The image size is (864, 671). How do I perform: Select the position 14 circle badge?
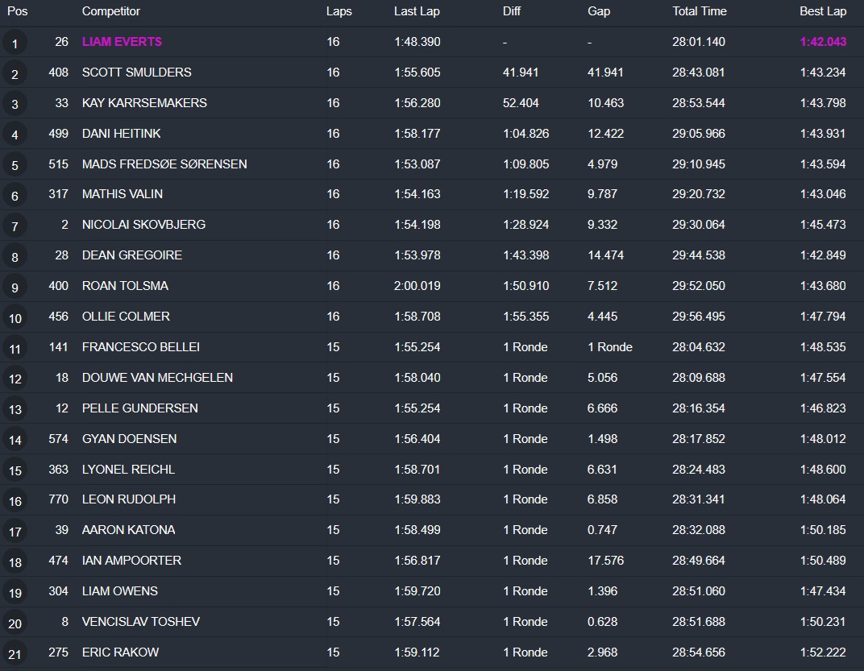click(15, 440)
